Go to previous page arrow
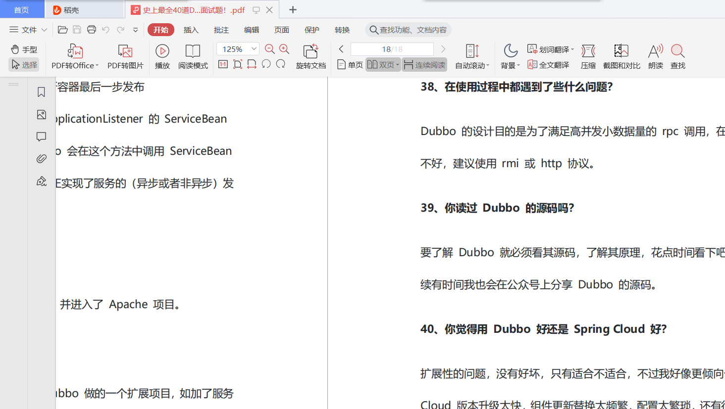The image size is (725, 409). (x=341, y=49)
